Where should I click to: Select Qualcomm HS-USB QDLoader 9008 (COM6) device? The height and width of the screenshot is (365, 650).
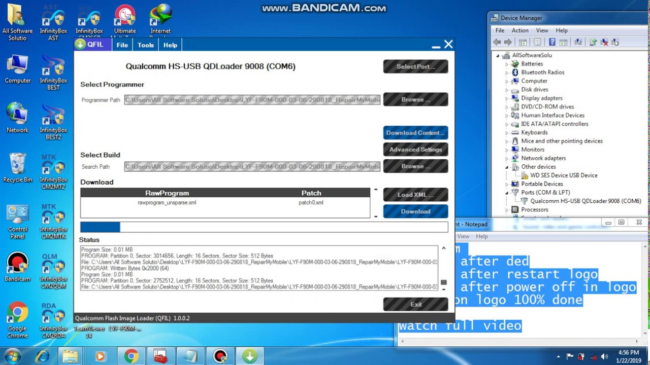(586, 201)
